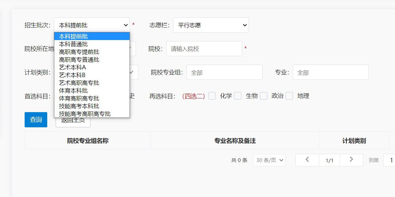Click the 查询 button
The width and height of the screenshot is (395, 197).
click(36, 120)
